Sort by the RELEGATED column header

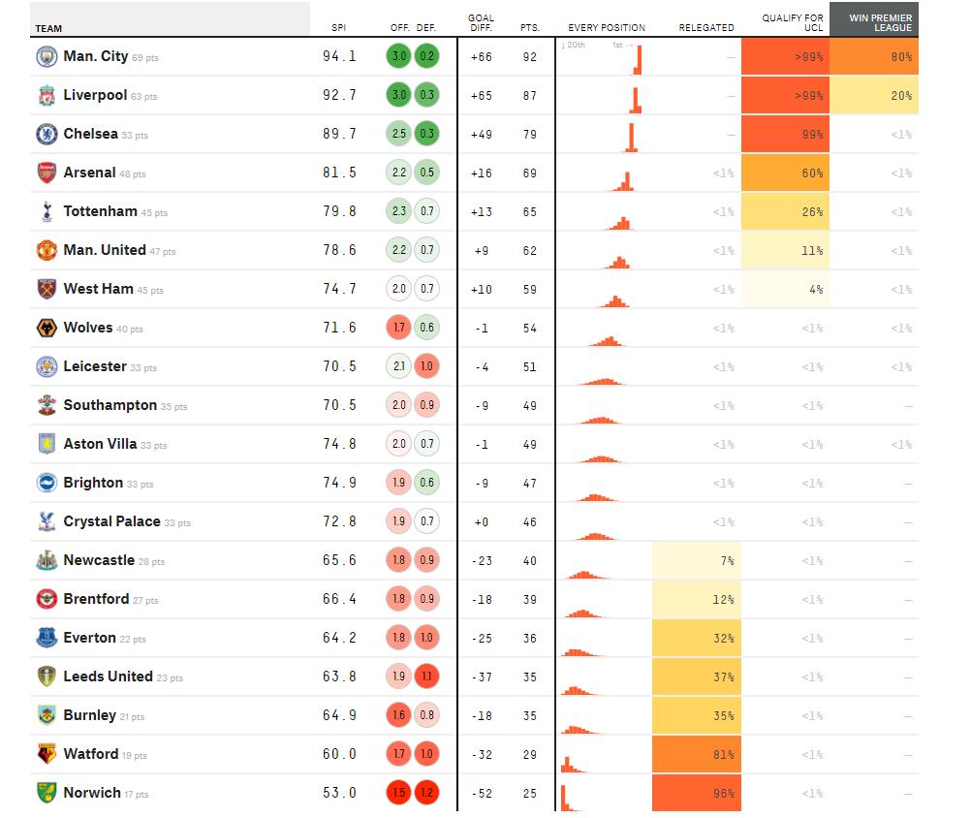706,28
